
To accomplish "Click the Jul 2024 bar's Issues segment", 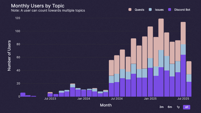I will pos(117,78).
